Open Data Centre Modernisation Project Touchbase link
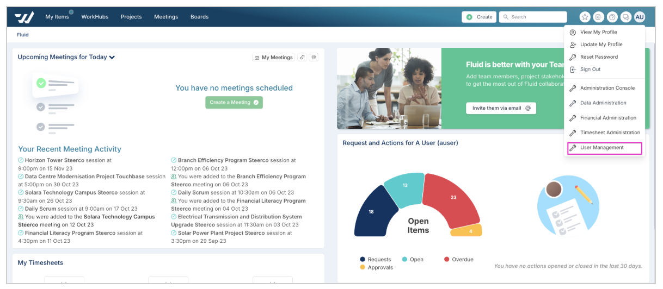Screen dimensions: 663x289 tap(84, 177)
